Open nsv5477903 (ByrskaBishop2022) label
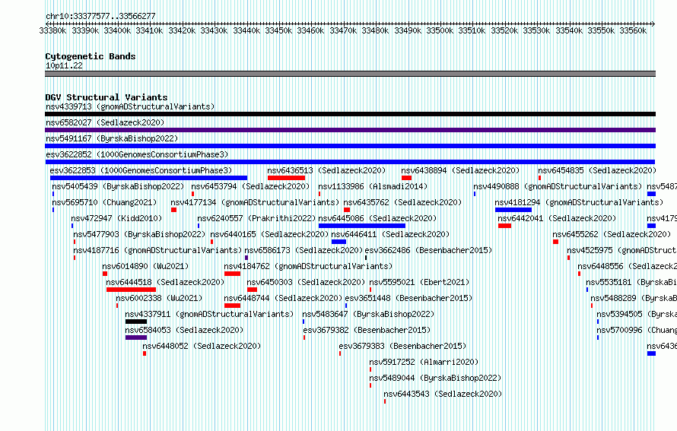 (x=139, y=234)
